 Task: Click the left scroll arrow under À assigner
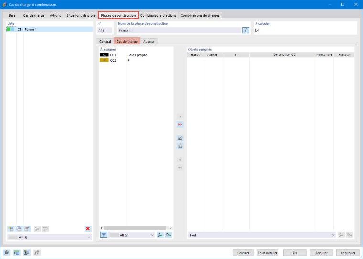pyautogui.click(x=101, y=228)
